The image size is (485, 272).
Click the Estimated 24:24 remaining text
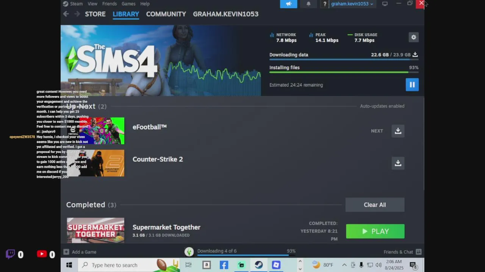[296, 85]
